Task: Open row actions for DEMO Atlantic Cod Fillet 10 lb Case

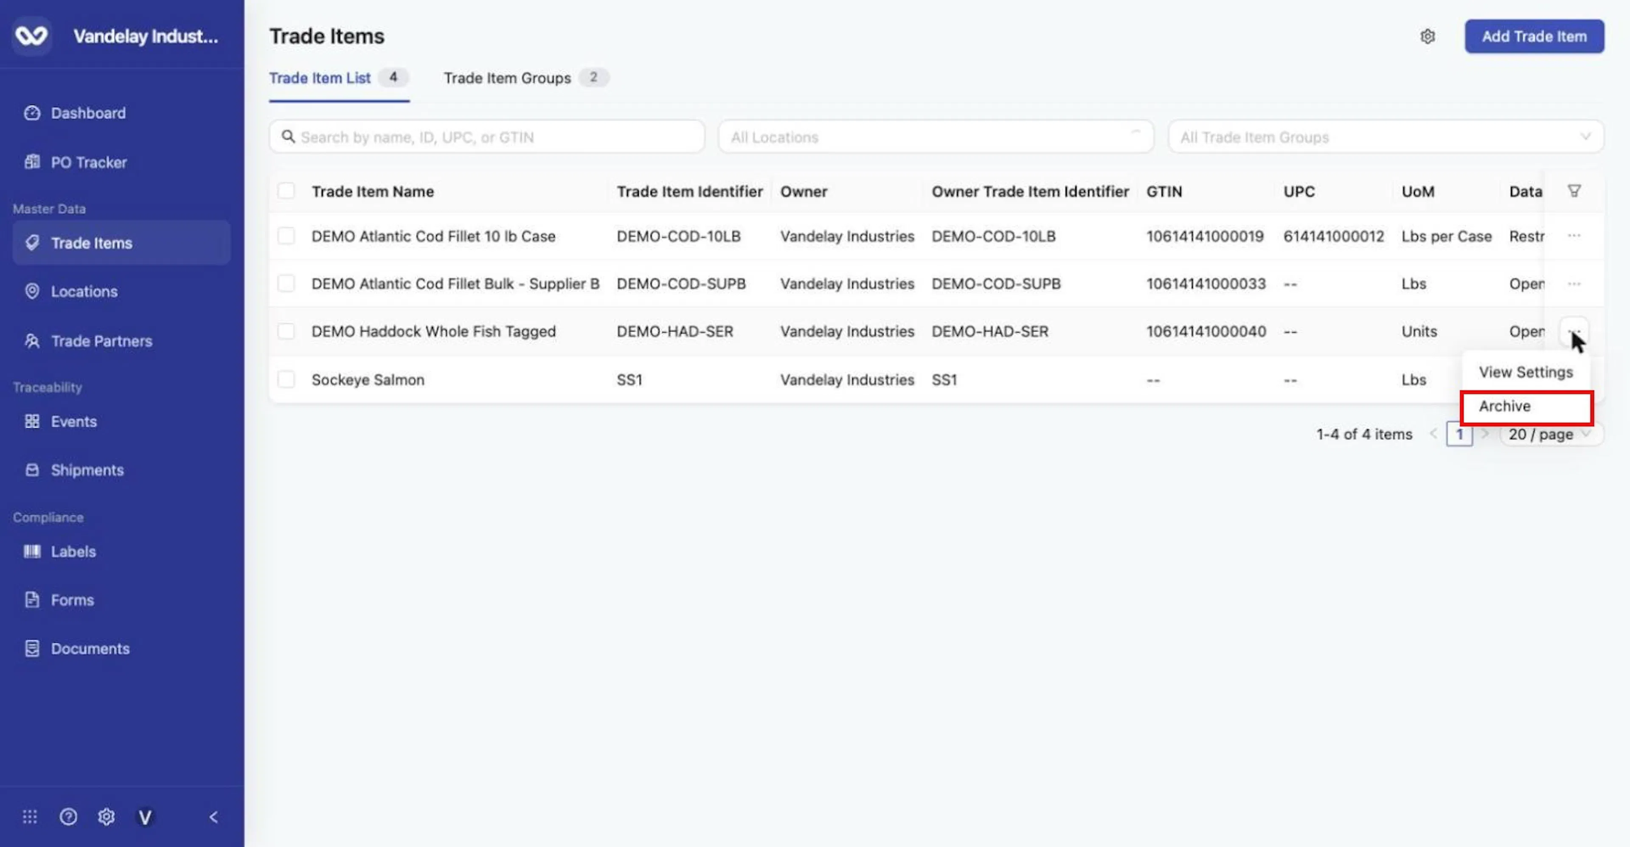Action: 1574,236
